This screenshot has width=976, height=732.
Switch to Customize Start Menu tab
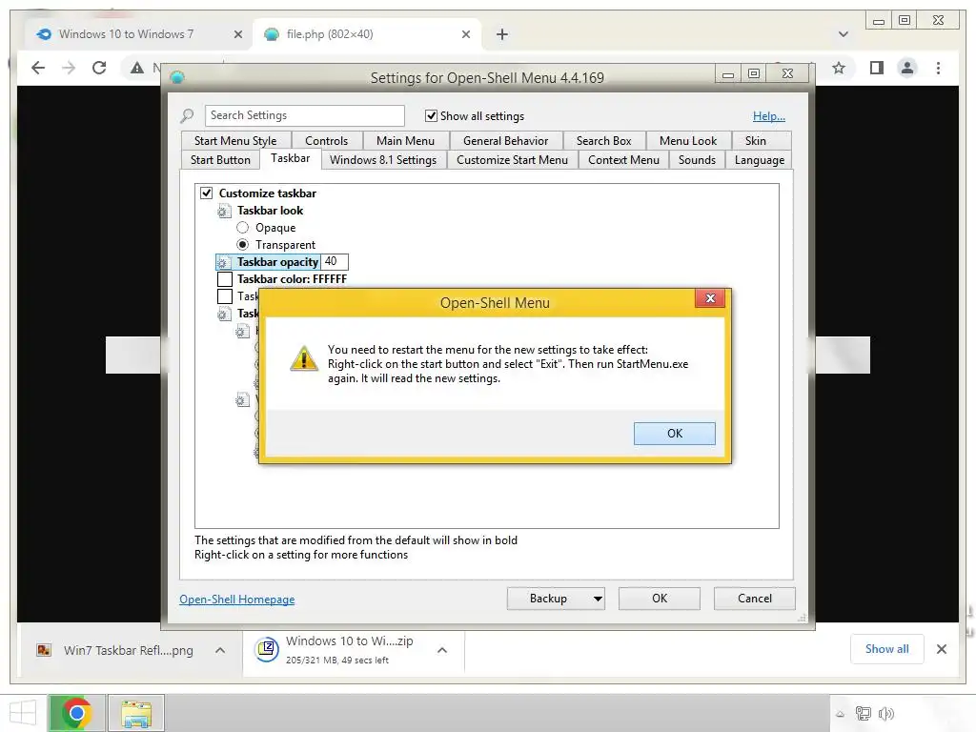click(512, 160)
